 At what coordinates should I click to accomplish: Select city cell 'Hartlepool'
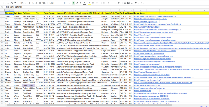pos(106,45)
